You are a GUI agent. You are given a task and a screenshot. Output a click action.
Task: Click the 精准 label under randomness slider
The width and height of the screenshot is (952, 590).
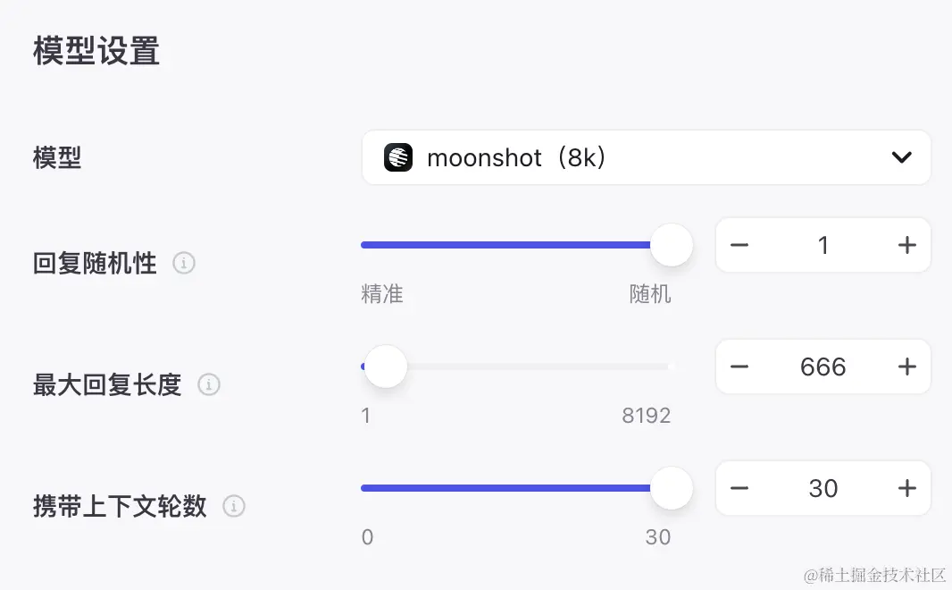pyautogui.click(x=382, y=294)
